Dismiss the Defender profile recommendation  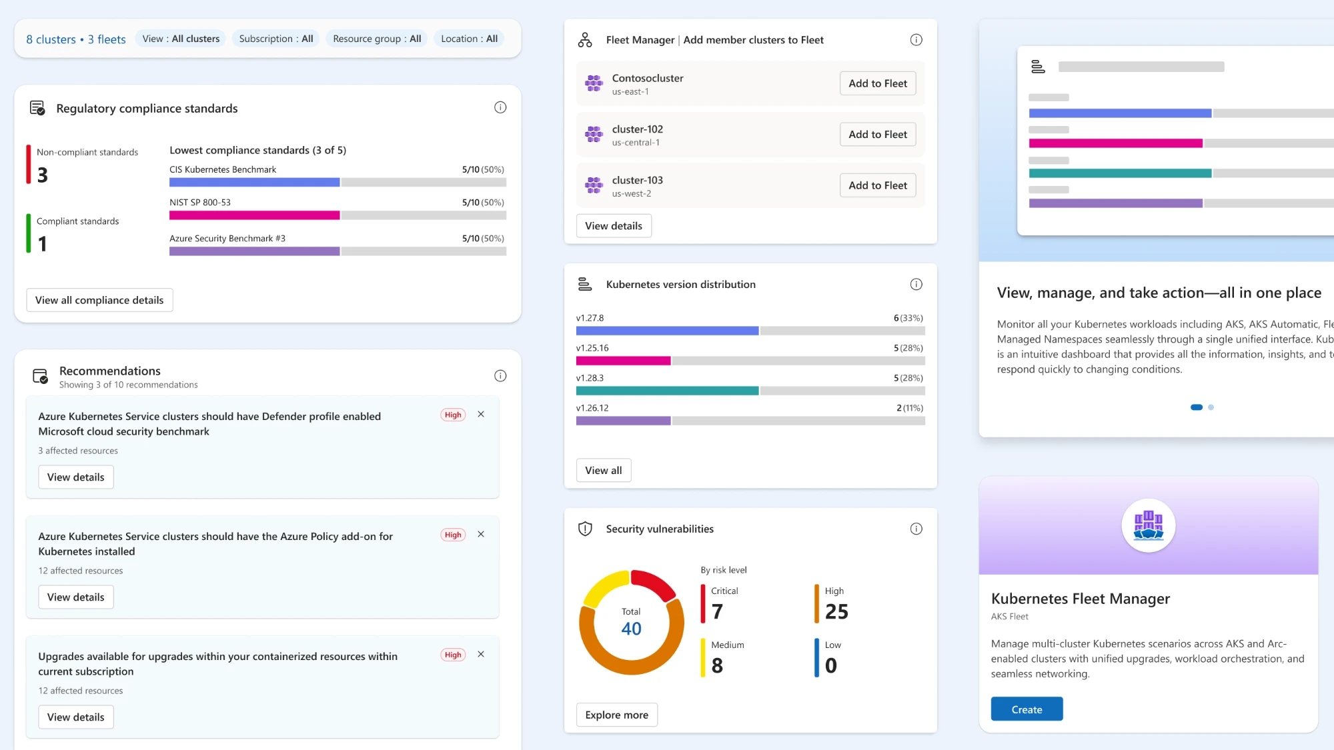click(481, 414)
